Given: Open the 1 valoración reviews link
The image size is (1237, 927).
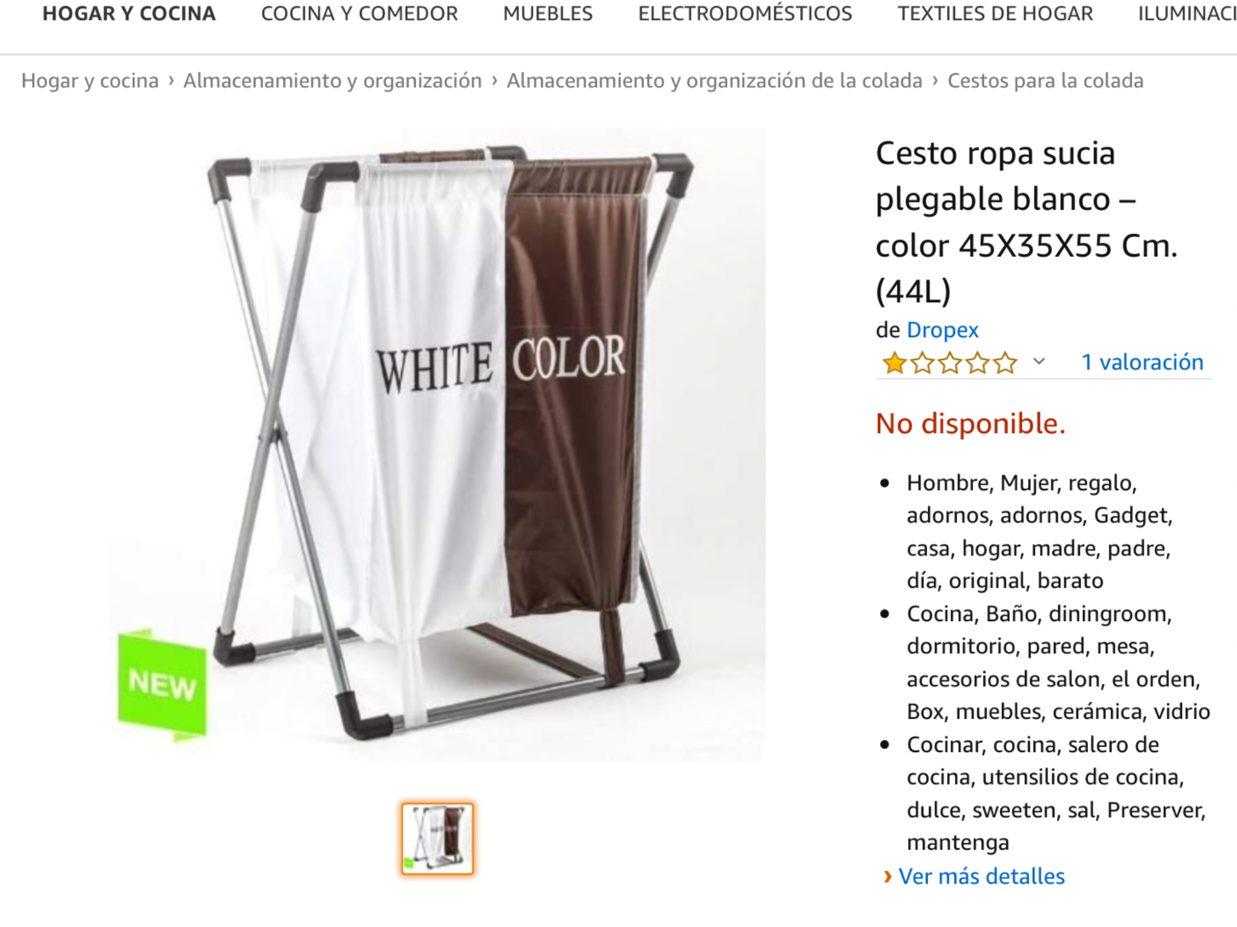Looking at the screenshot, I should pos(1142,362).
